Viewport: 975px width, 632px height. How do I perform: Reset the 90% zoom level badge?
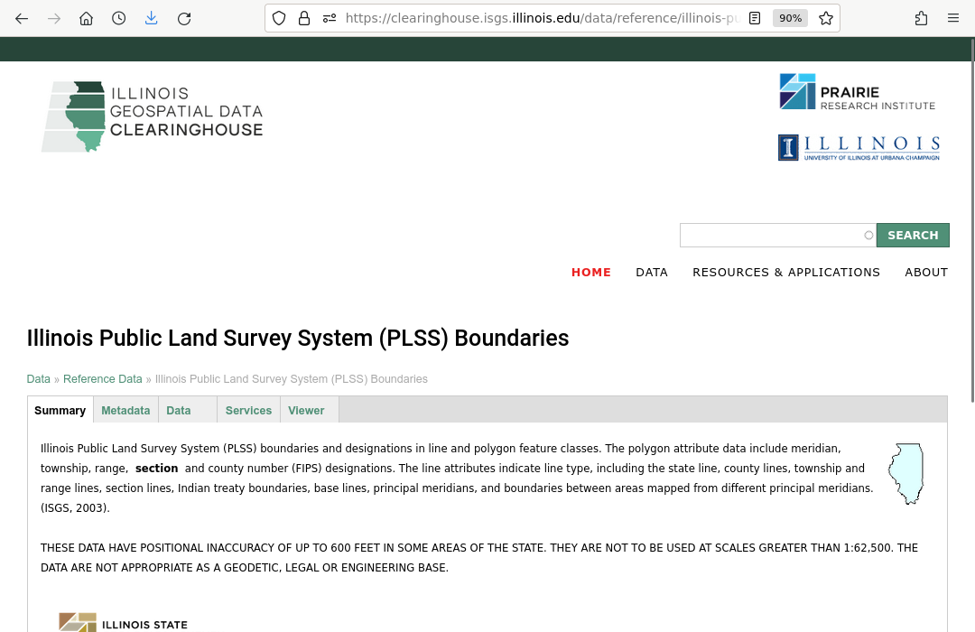(790, 18)
